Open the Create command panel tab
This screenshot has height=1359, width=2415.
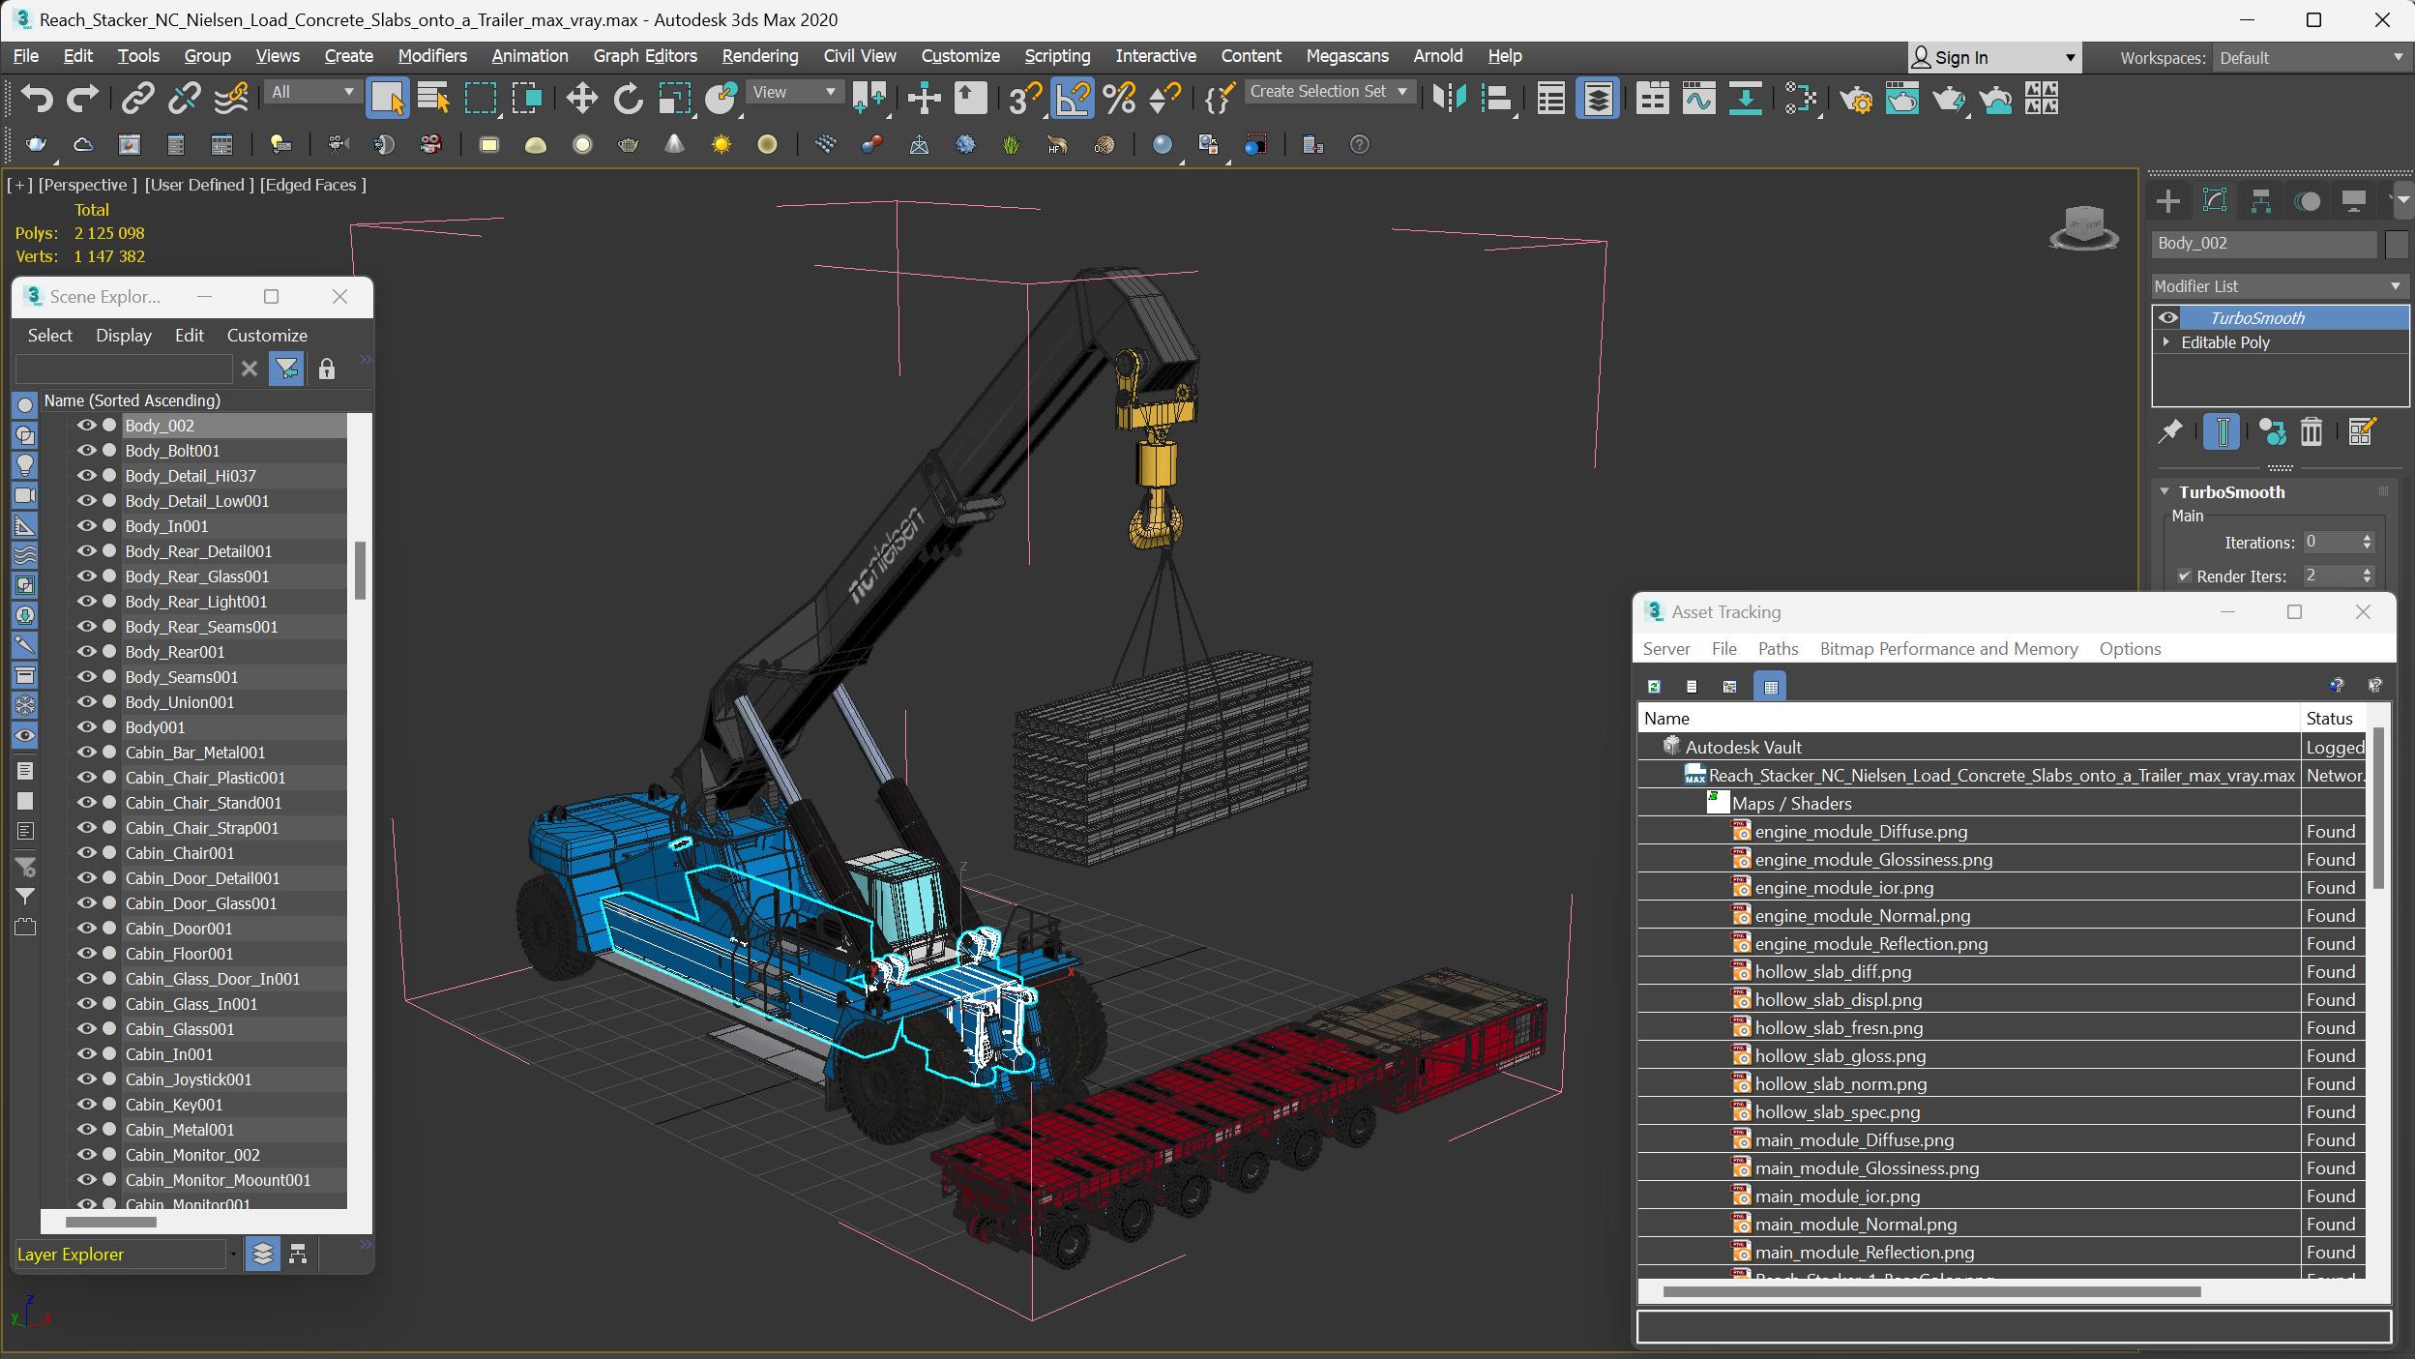(2167, 201)
